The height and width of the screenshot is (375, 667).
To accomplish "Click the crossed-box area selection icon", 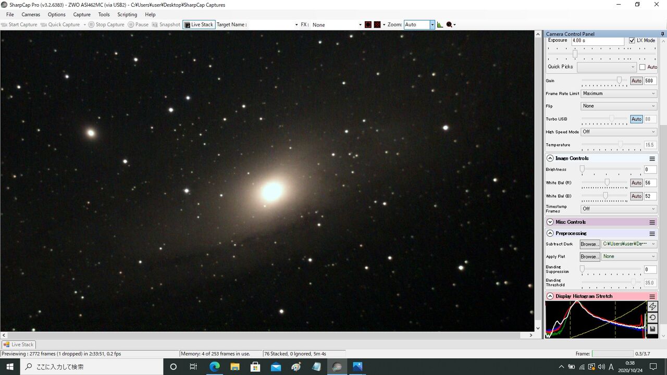I will [377, 24].
